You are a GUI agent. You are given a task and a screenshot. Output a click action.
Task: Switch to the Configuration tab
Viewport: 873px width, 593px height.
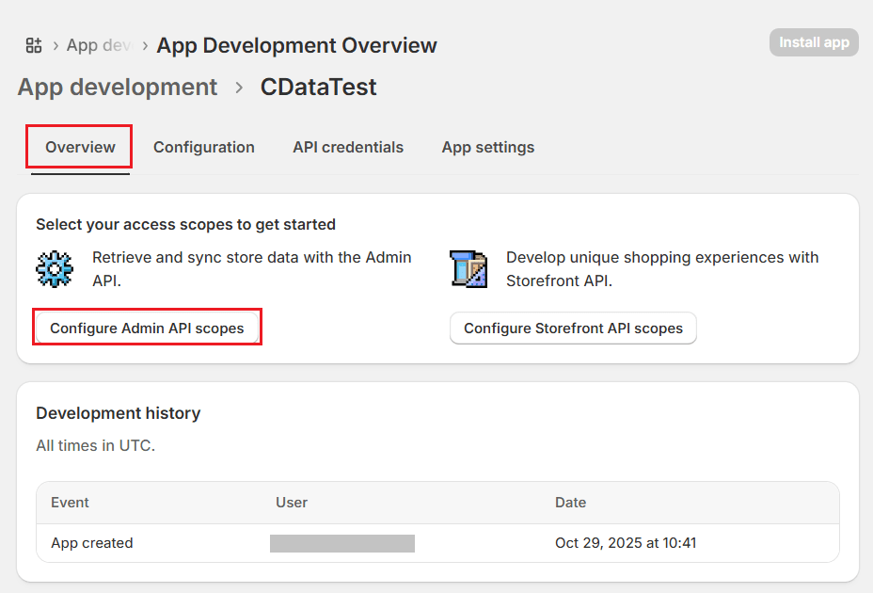204,147
